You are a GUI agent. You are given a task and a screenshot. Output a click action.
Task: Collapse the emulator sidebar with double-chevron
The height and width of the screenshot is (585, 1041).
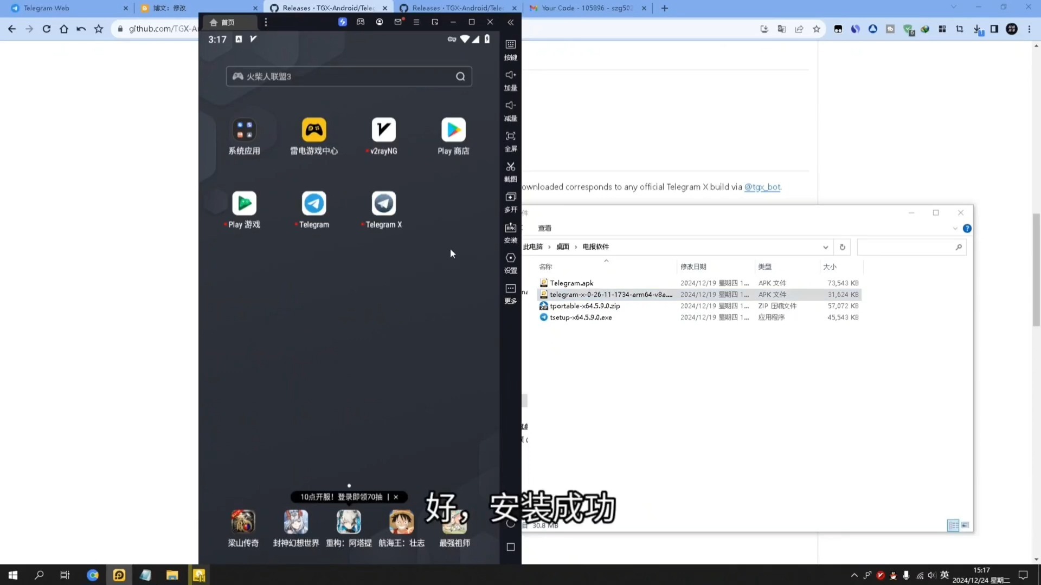point(510,22)
